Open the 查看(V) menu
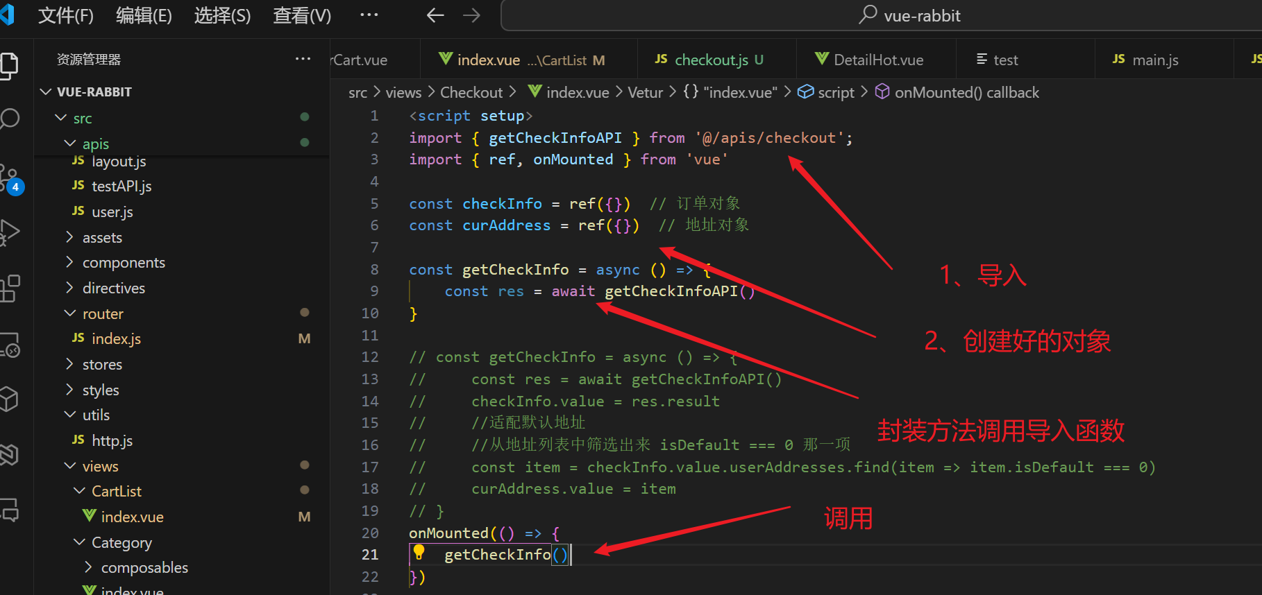Image resolution: width=1262 pixels, height=595 pixels. point(302,15)
